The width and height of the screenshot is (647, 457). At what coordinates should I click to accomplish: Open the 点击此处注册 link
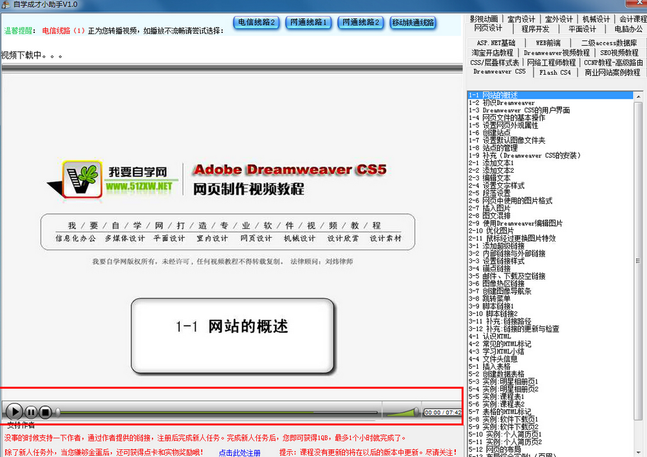[239, 453]
